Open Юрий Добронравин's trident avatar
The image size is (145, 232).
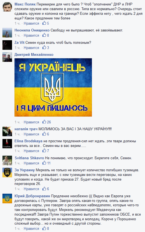pyautogui.click(x=7, y=198)
